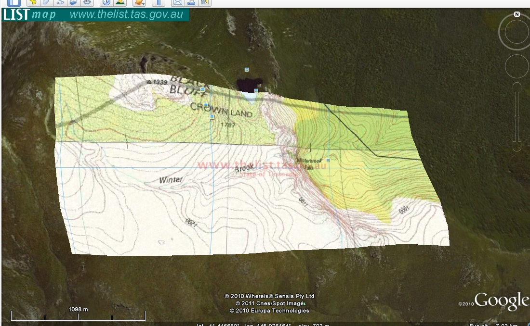
Task: Select the Add Polygon tool
Action: [46, 3]
